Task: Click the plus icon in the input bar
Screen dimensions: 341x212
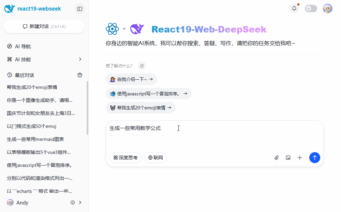Action: coord(300,158)
